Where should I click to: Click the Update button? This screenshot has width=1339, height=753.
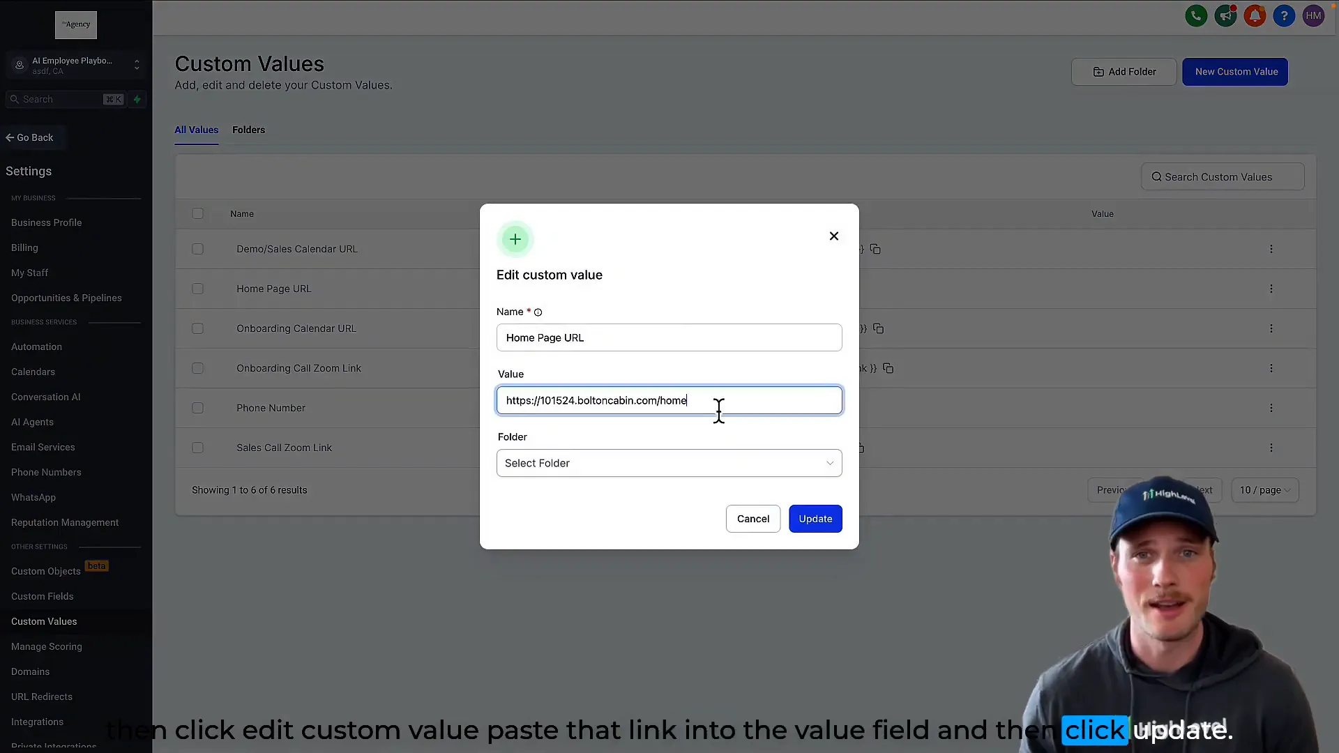815,519
